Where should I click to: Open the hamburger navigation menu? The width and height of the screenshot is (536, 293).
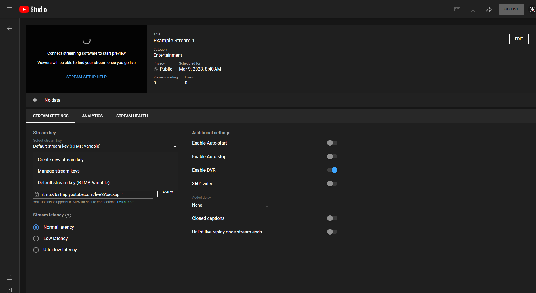[x=9, y=9]
